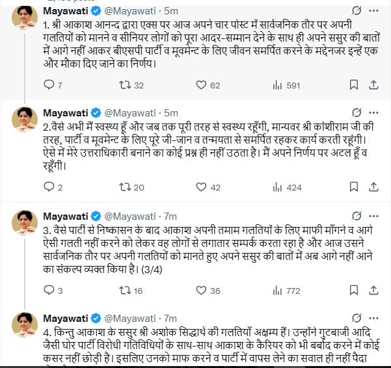Expand more options on the (3/4) tweet
This screenshot has height=368, width=391.
pos(374,216)
